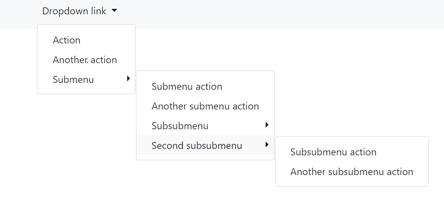Choose Submenu action
Viewport: 444px width, 214px height.
[187, 86]
